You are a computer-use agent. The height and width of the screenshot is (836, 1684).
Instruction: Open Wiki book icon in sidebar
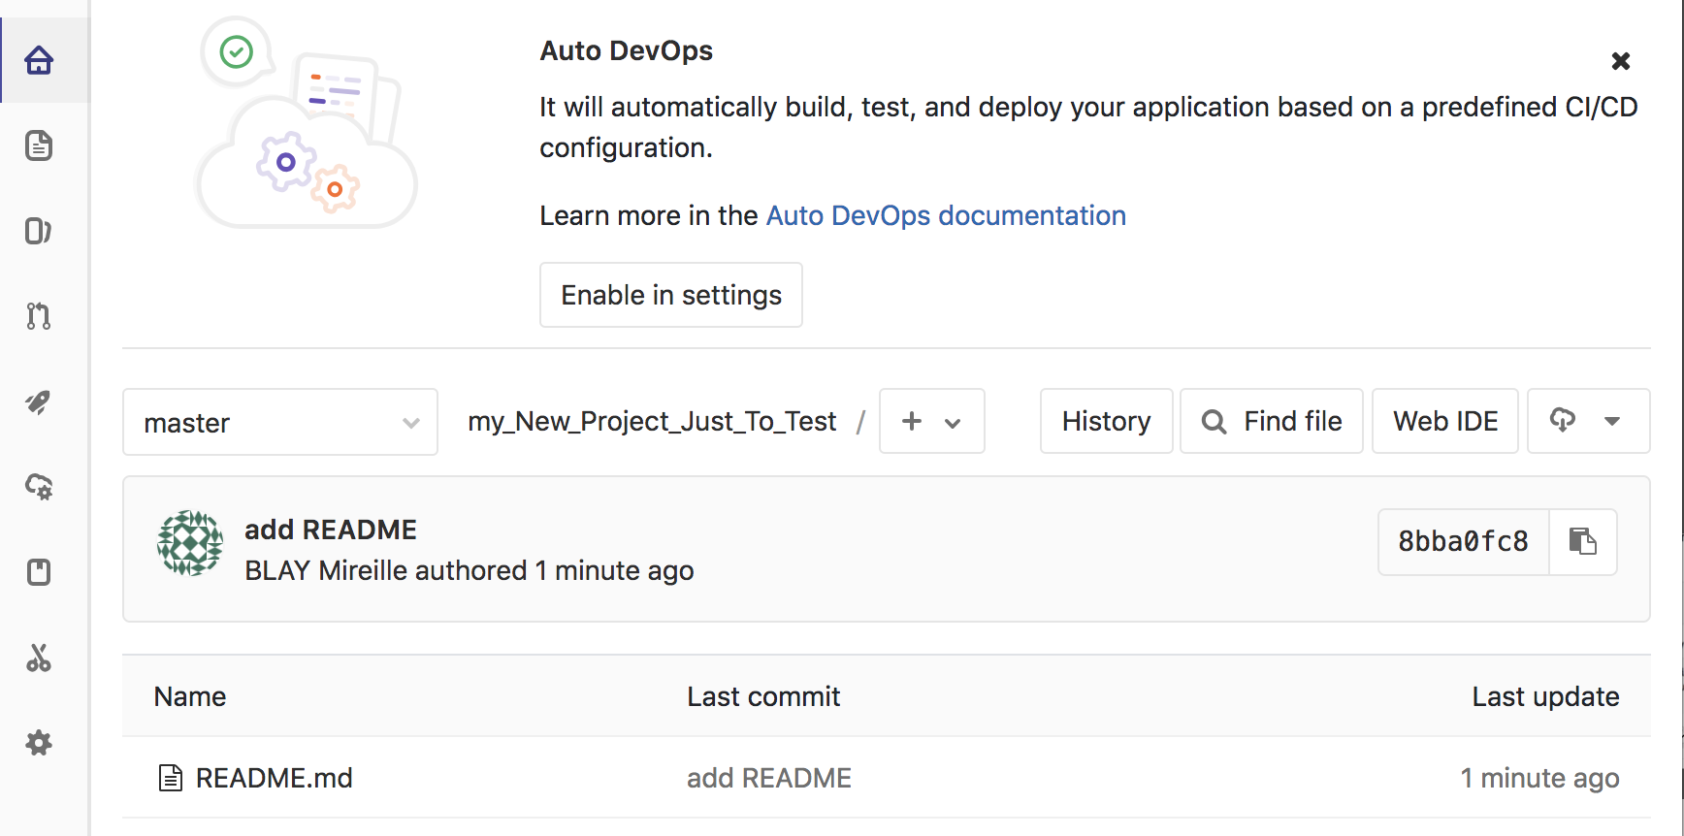pyautogui.click(x=39, y=572)
